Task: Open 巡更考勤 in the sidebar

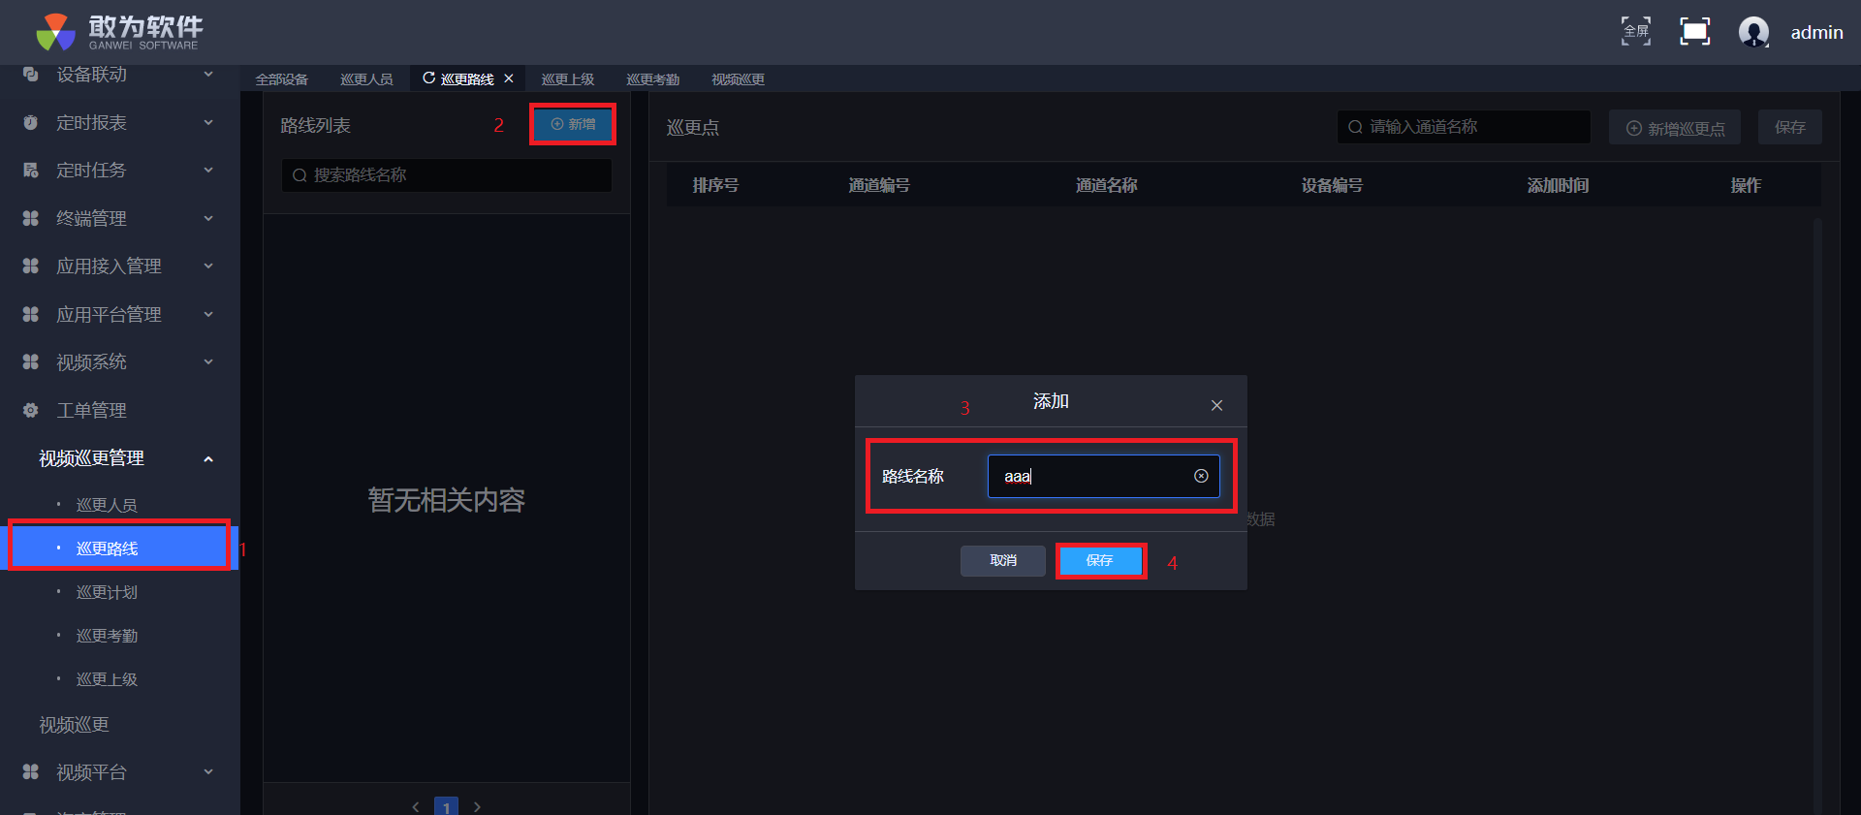Action: point(107,636)
